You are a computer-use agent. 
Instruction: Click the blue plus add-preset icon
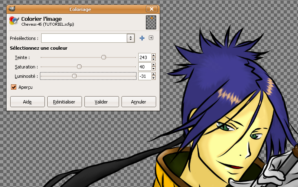pos(142,38)
